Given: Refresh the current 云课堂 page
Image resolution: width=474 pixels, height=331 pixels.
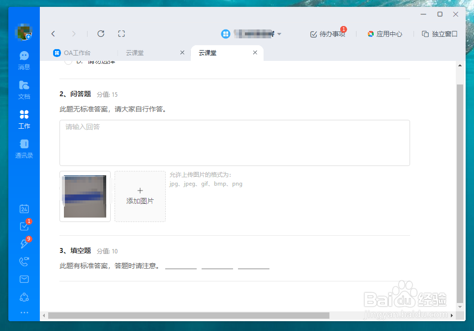Looking at the screenshot, I should click(101, 33).
